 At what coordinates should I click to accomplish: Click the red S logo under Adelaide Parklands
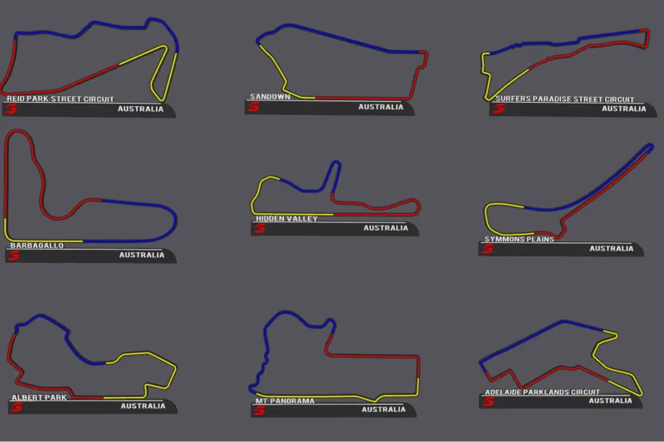coord(488,401)
